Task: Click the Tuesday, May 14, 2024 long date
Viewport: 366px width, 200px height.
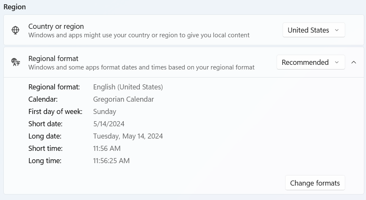Action: (x=128, y=136)
